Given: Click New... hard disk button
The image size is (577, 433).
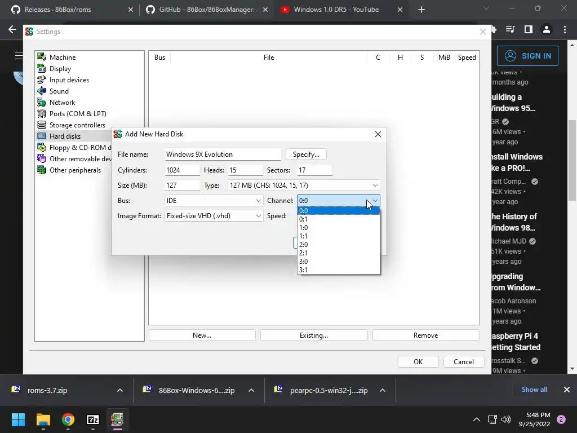Looking at the screenshot, I should point(202,335).
